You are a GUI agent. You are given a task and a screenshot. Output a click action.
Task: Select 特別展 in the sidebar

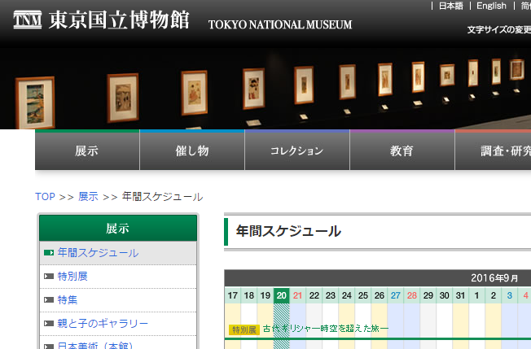click(x=72, y=277)
